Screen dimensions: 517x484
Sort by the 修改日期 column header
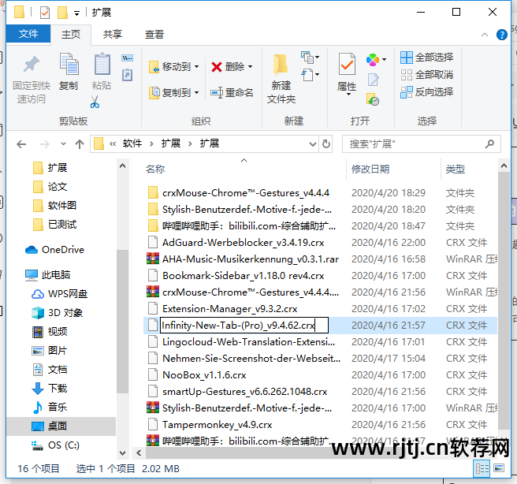(370, 169)
